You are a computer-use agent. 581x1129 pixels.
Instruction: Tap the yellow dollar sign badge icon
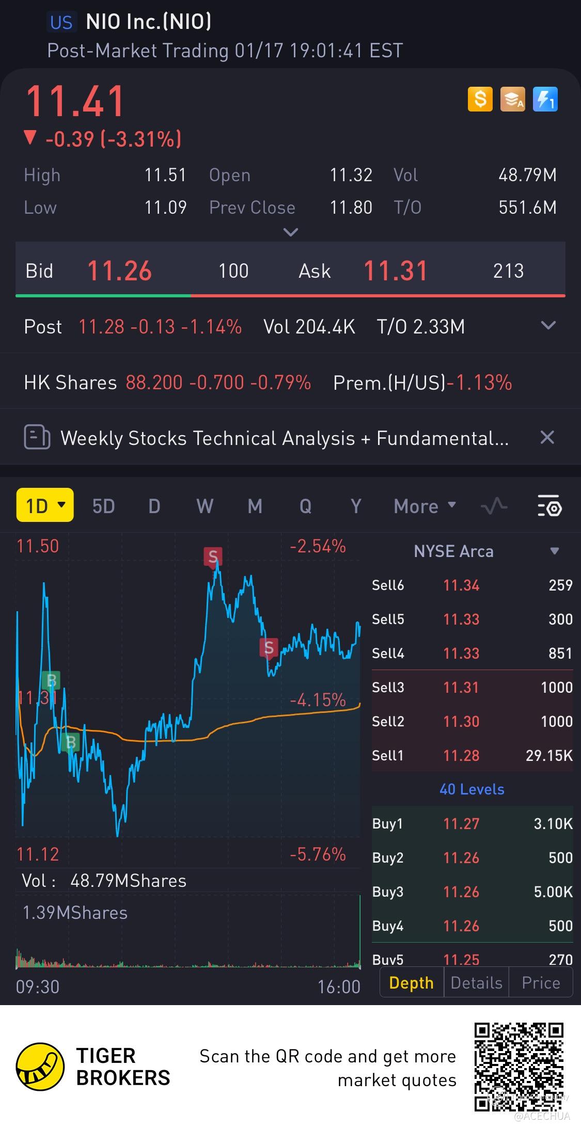coord(480,99)
